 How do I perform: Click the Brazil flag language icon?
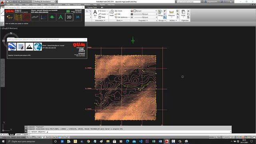pos(68,11)
